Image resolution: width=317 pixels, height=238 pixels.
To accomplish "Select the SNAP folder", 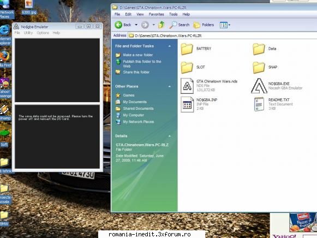I will pos(259,67).
